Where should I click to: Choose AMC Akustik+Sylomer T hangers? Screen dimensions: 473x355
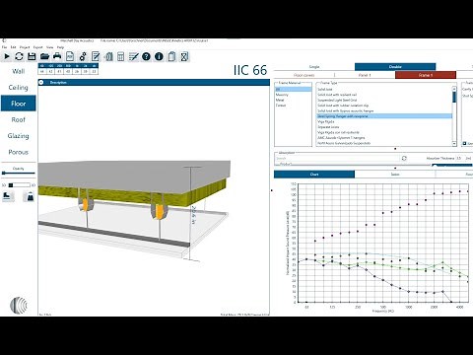(384, 138)
